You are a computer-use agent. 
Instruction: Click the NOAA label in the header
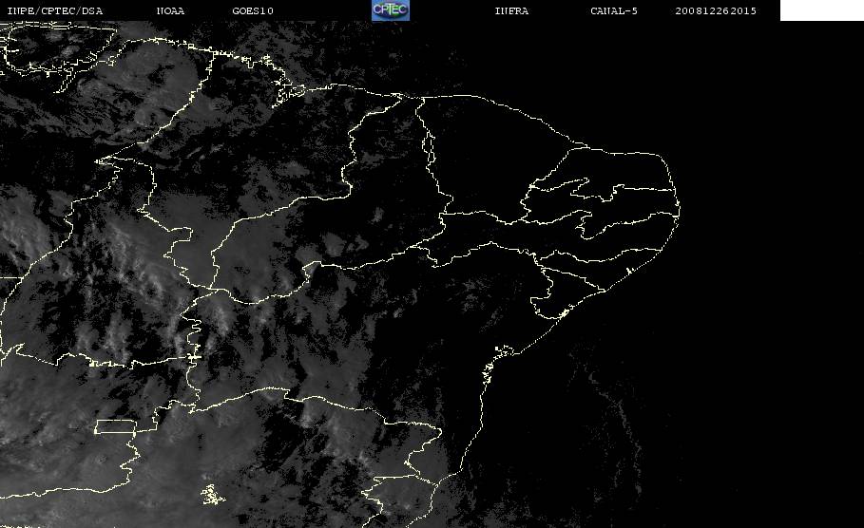[x=170, y=10]
